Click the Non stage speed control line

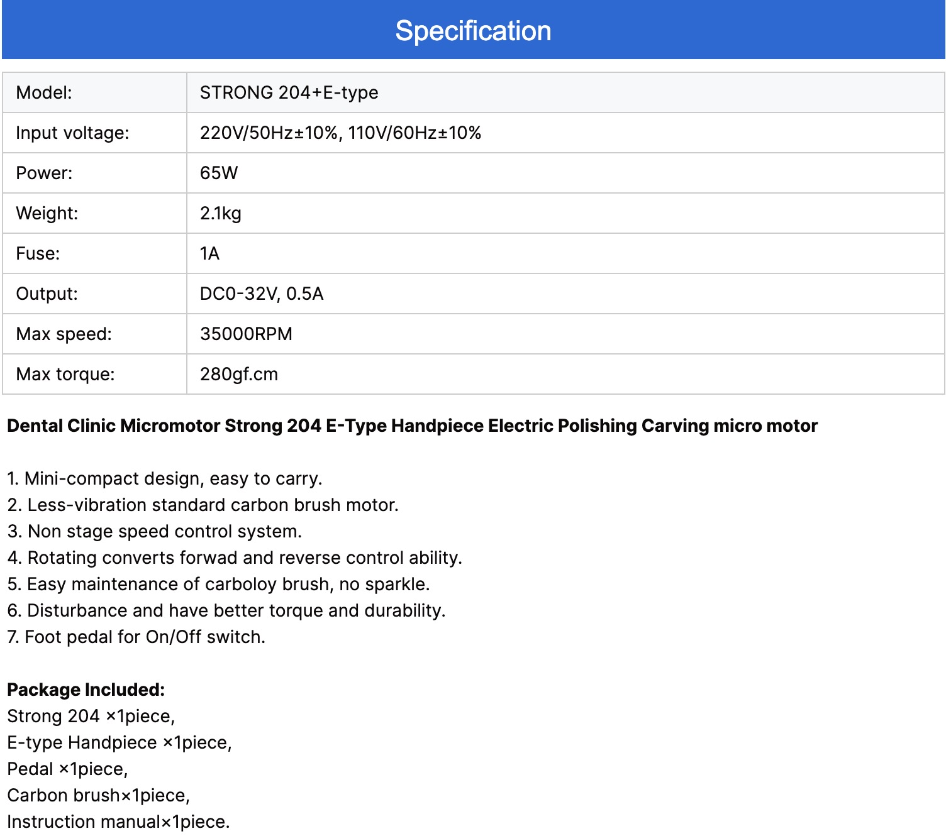[x=154, y=531]
